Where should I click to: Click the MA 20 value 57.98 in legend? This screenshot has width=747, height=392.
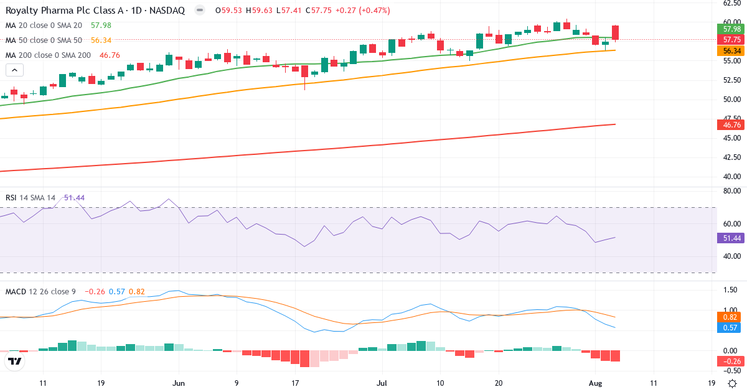(x=101, y=26)
